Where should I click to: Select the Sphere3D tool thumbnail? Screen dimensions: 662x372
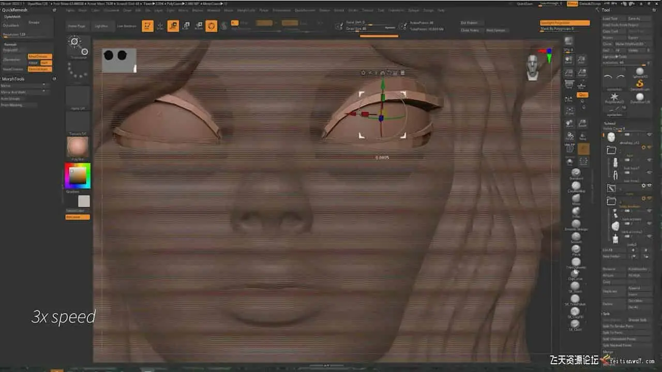[x=640, y=72]
